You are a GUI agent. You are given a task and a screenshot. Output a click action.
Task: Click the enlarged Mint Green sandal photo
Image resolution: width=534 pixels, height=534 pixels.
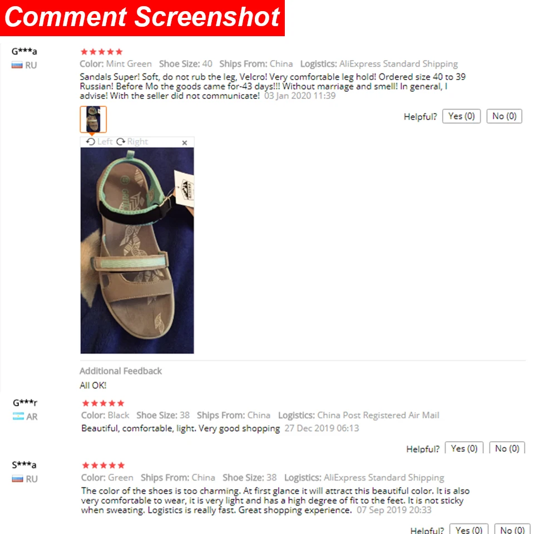(137, 250)
